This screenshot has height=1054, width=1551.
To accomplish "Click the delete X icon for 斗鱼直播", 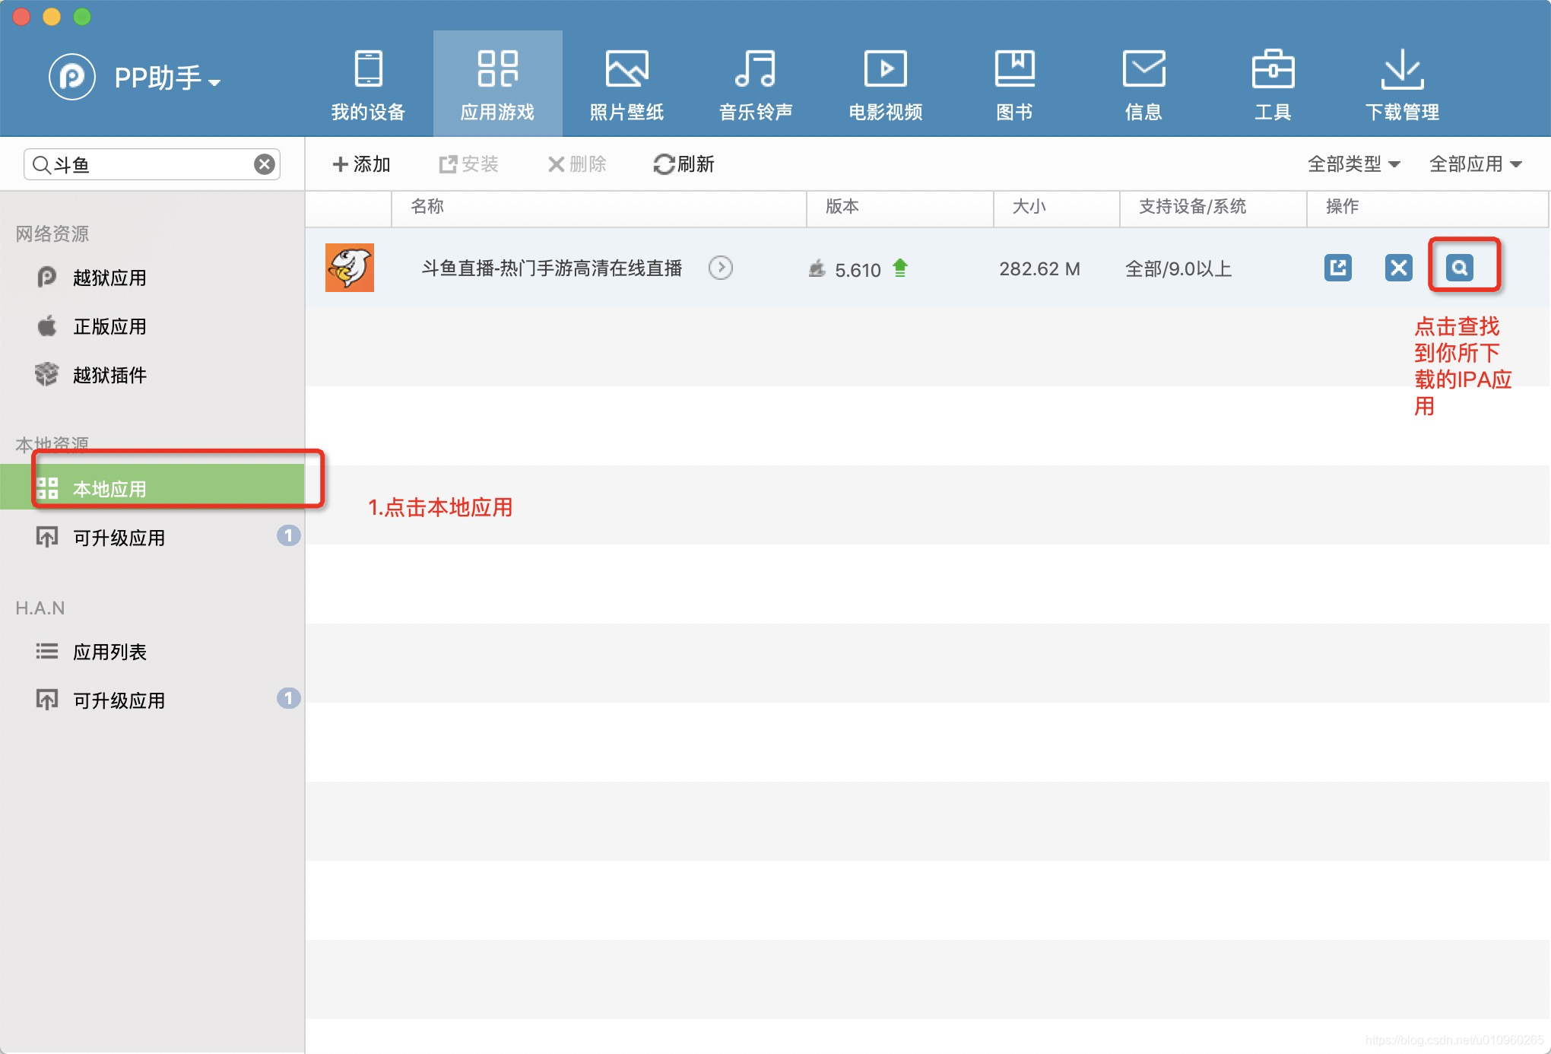I will tap(1399, 268).
